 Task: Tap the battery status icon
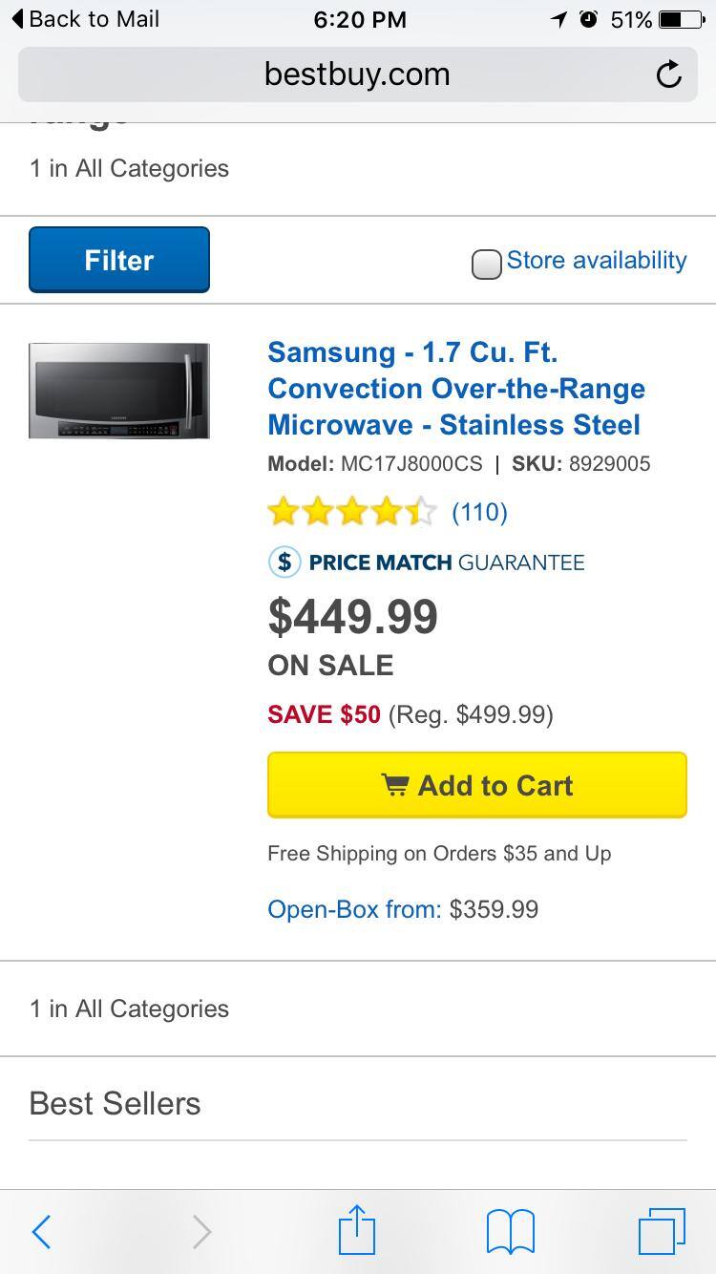[681, 19]
